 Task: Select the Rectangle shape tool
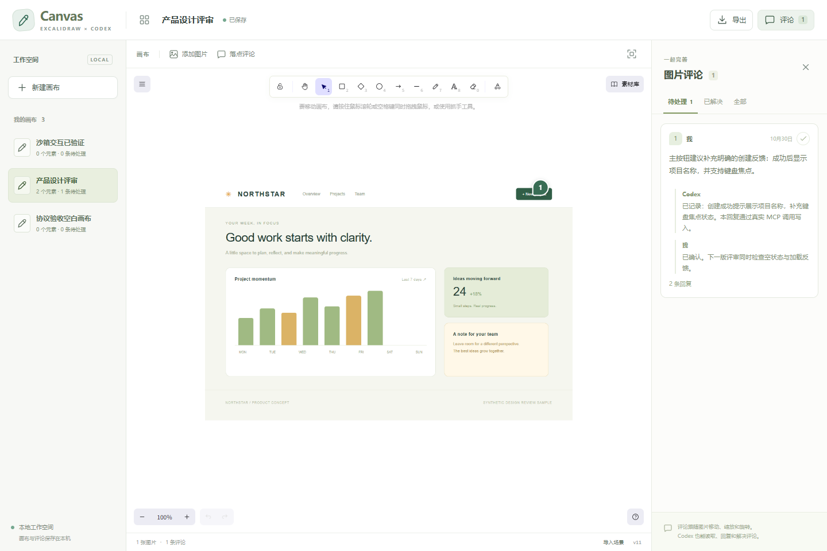342,87
